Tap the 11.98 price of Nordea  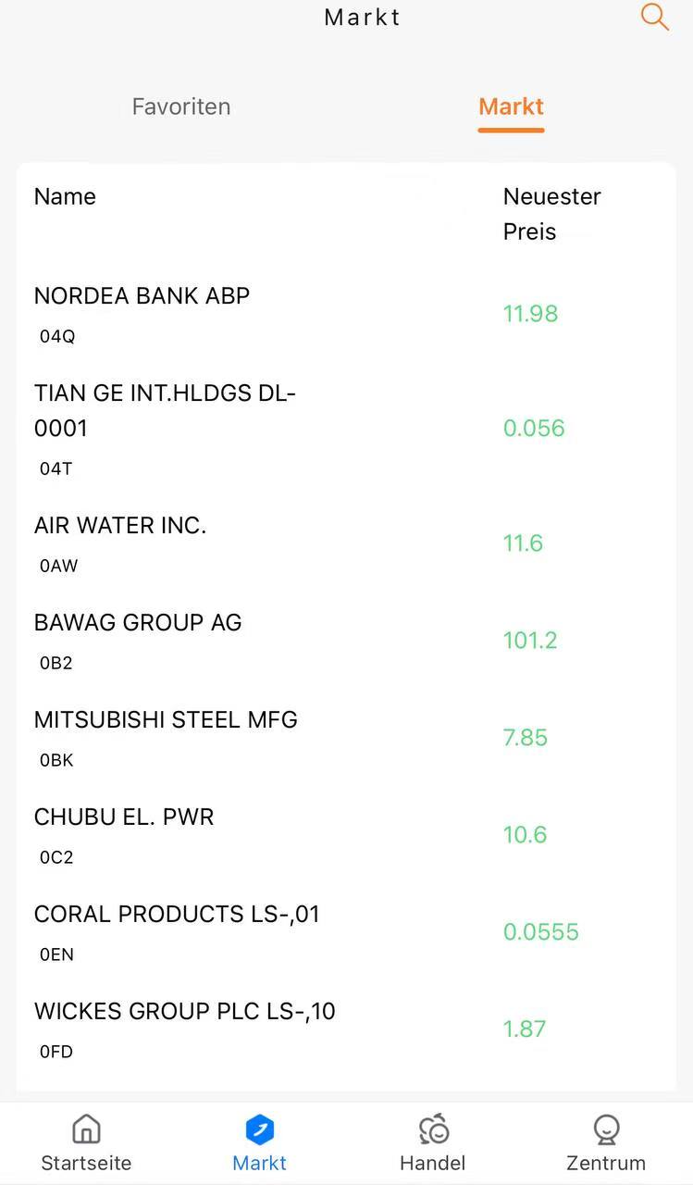point(530,314)
